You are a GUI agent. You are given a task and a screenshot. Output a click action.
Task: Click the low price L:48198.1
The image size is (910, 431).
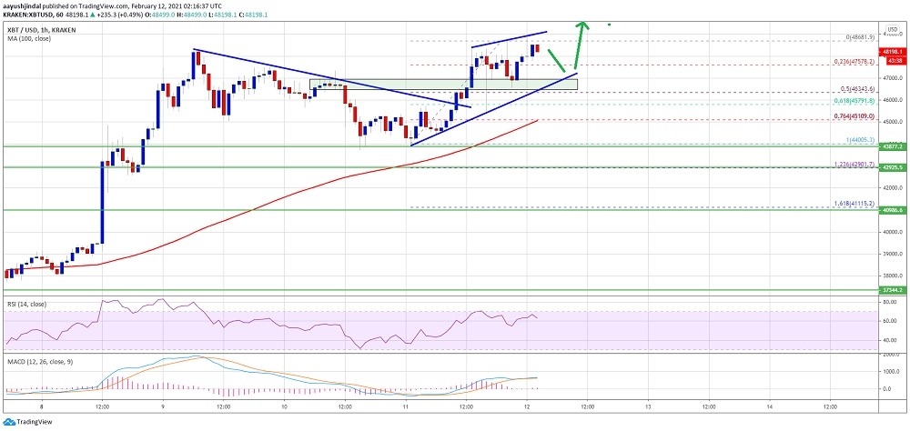(x=222, y=15)
